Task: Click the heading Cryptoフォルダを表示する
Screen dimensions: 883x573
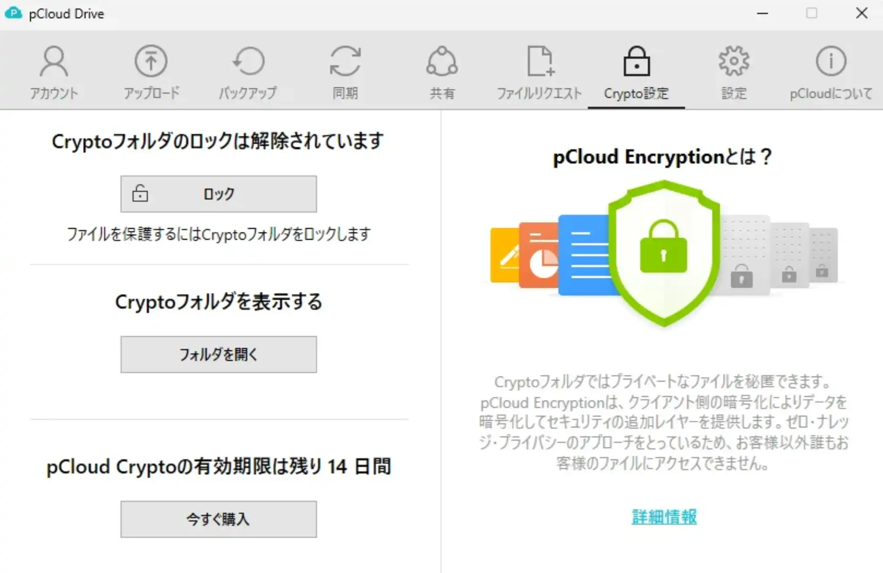Action: 219,302
